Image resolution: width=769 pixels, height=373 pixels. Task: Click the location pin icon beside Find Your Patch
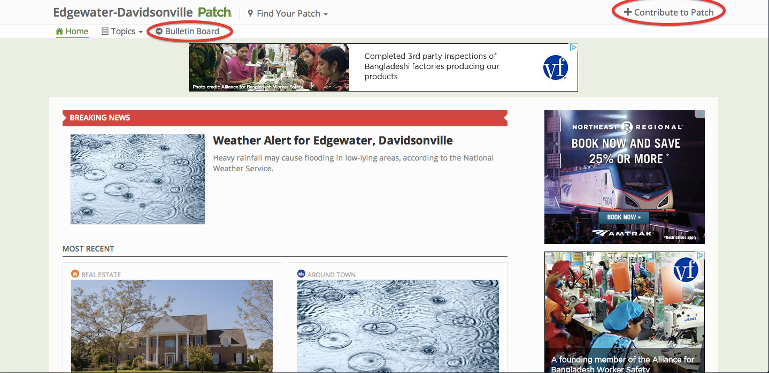[x=250, y=13]
